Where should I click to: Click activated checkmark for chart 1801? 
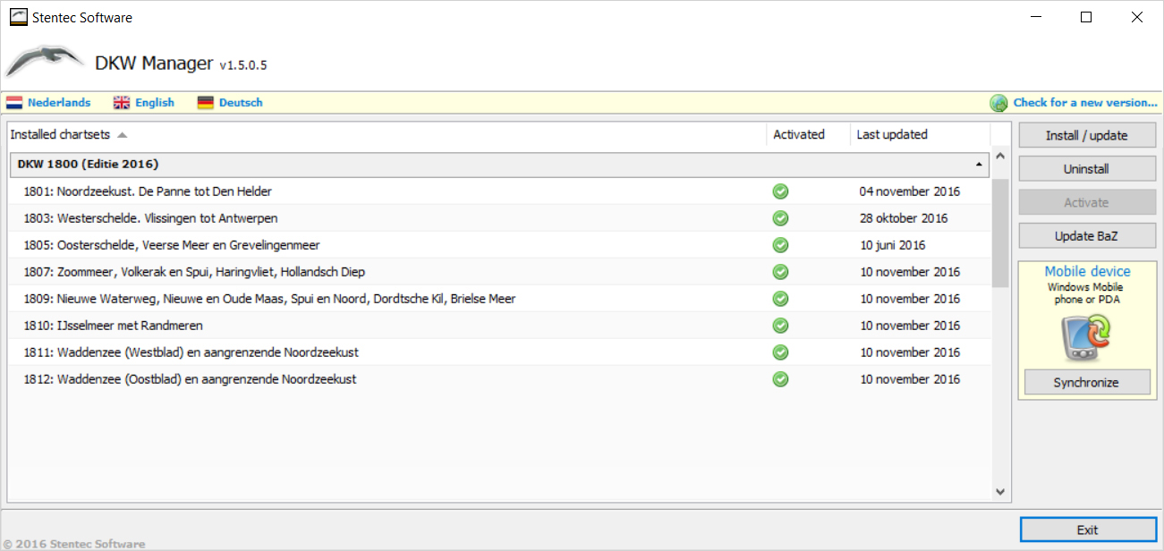pos(781,191)
